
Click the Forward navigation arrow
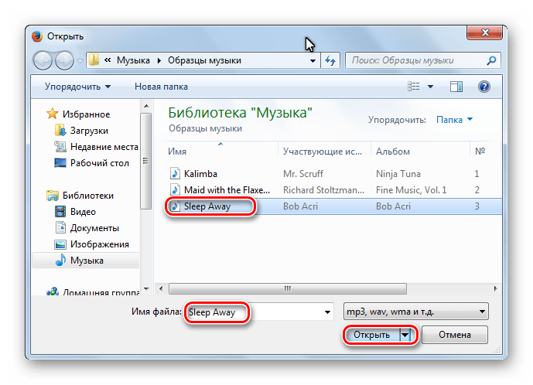click(x=64, y=61)
